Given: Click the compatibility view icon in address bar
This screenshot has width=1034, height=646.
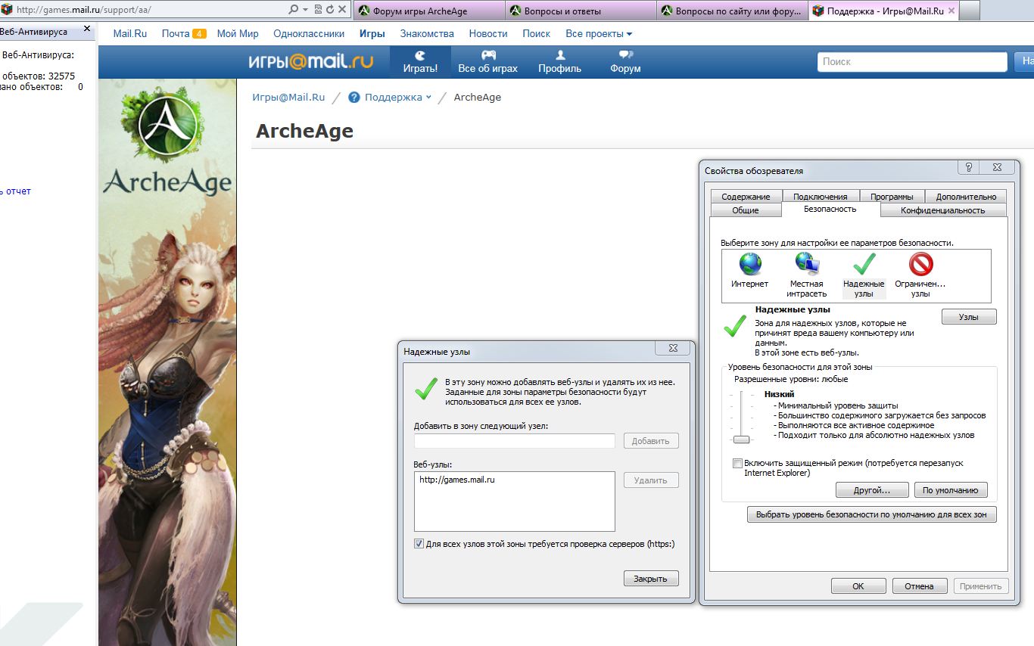Looking at the screenshot, I should click(318, 10).
